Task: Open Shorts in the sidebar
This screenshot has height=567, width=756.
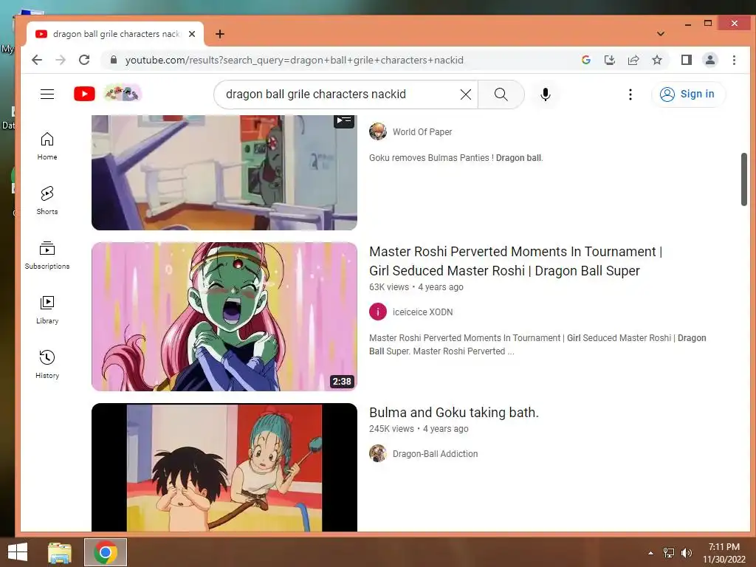Action: (47, 201)
